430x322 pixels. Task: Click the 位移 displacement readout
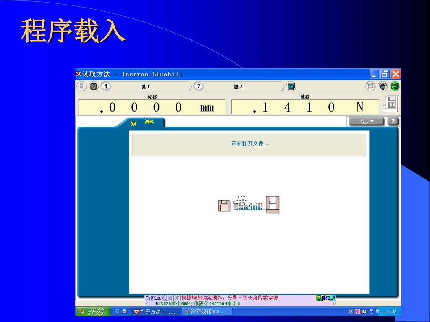[152, 107]
